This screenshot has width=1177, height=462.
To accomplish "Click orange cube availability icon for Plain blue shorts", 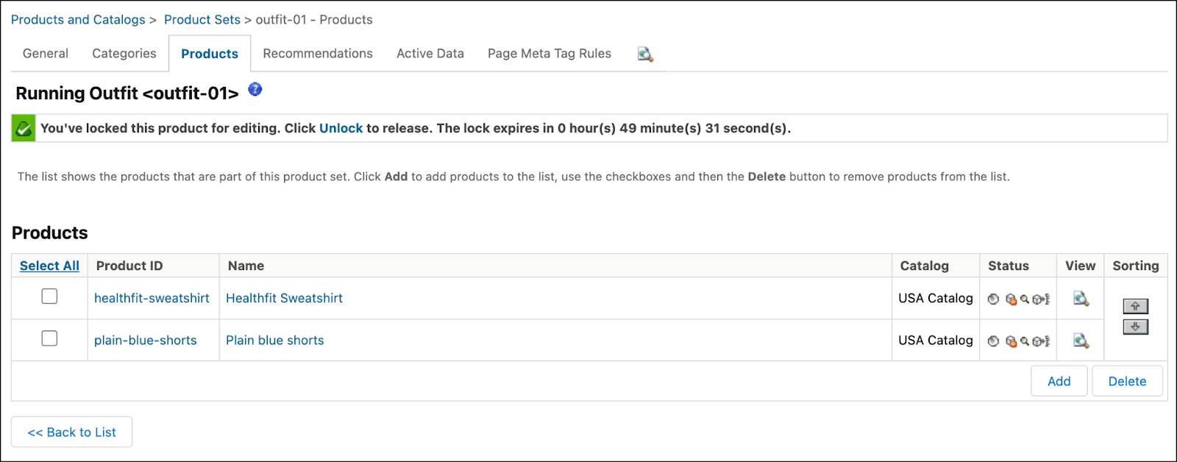I will [x=1011, y=341].
